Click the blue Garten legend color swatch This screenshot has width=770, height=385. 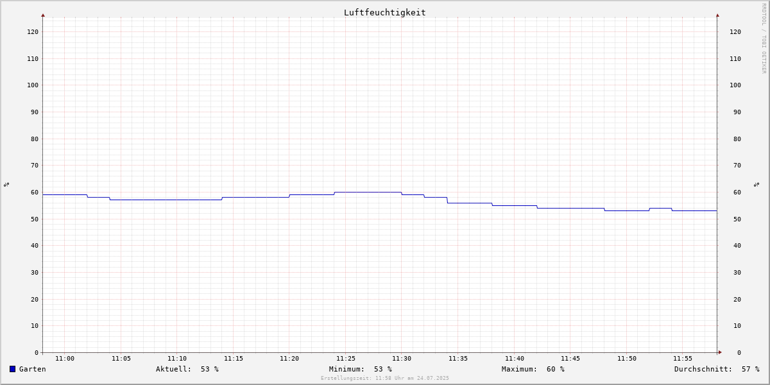click(12, 369)
